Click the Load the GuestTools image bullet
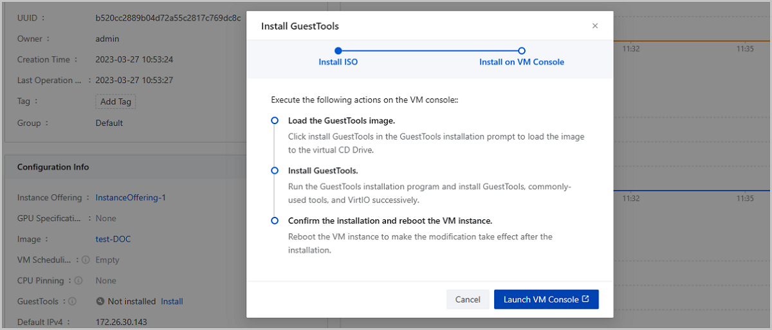Image resolution: width=772 pixels, height=330 pixels. [275, 120]
